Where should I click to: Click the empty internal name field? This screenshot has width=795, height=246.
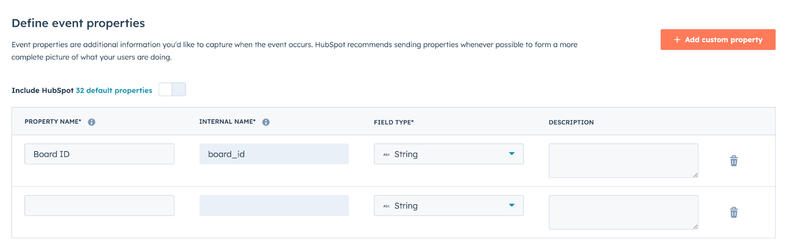(x=274, y=205)
